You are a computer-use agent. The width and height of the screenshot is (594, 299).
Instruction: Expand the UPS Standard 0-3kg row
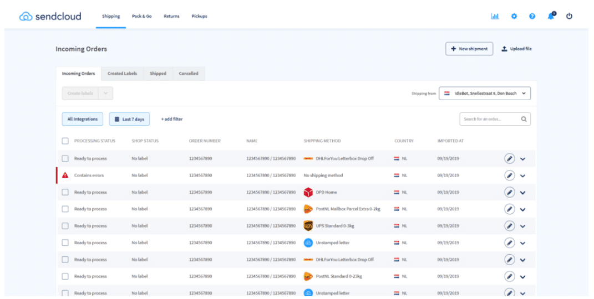coord(523,226)
